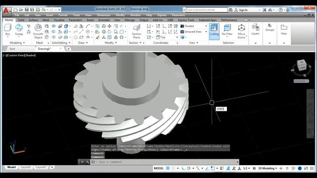Switch to the Start file tab
This screenshot has width=317, height=178.
(12, 49)
